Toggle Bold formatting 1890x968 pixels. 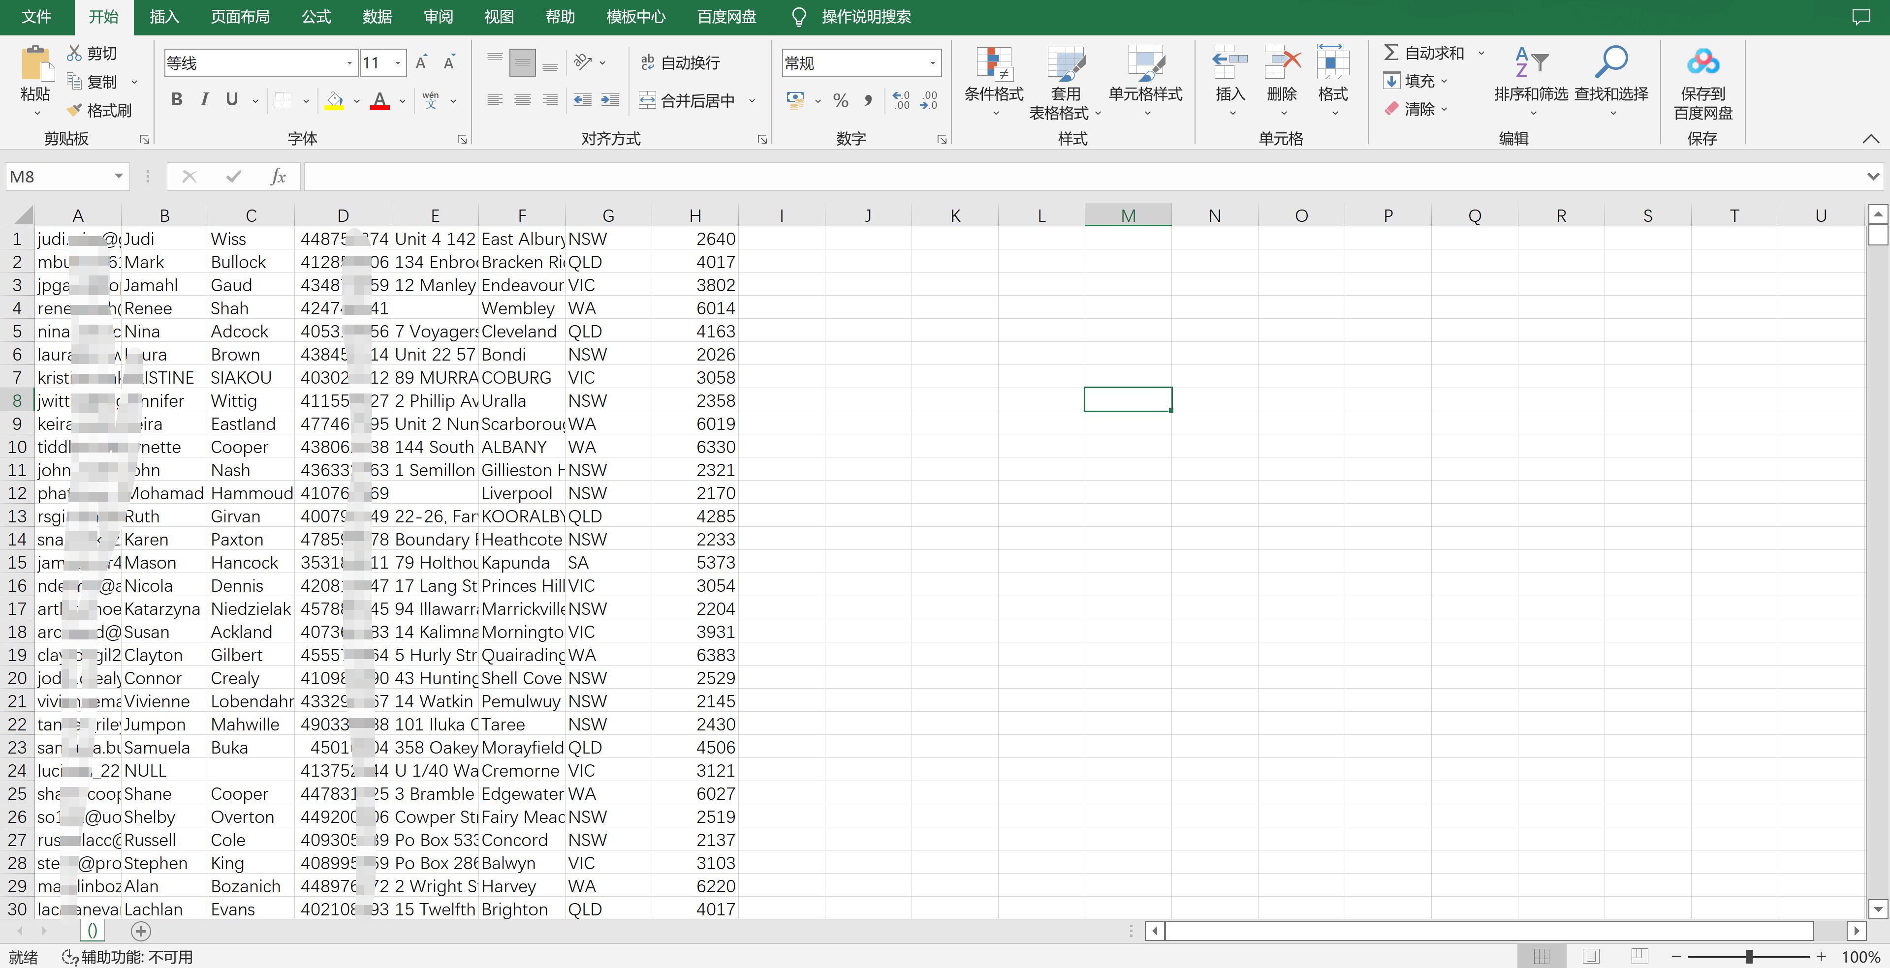point(177,100)
